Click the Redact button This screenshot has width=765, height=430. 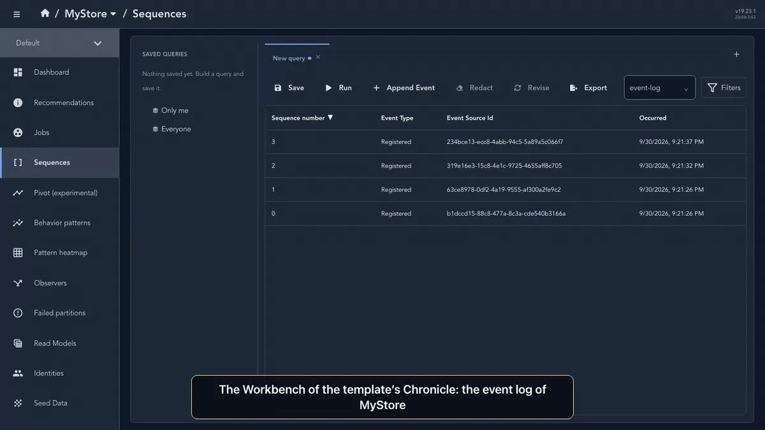pos(474,88)
